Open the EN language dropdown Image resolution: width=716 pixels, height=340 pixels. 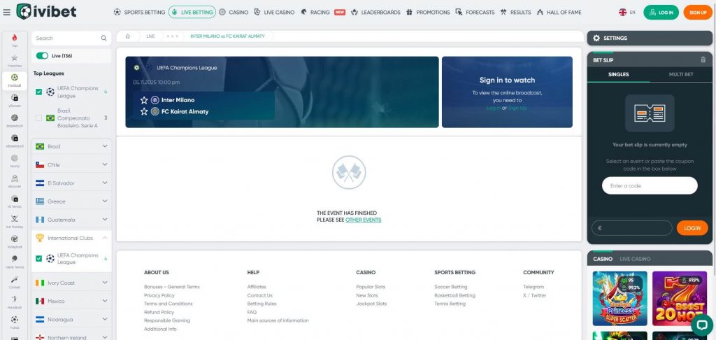627,12
